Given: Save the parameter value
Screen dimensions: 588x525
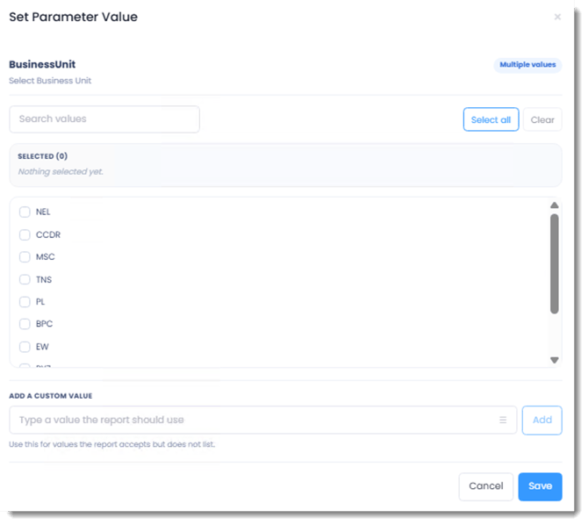Looking at the screenshot, I should point(540,486).
